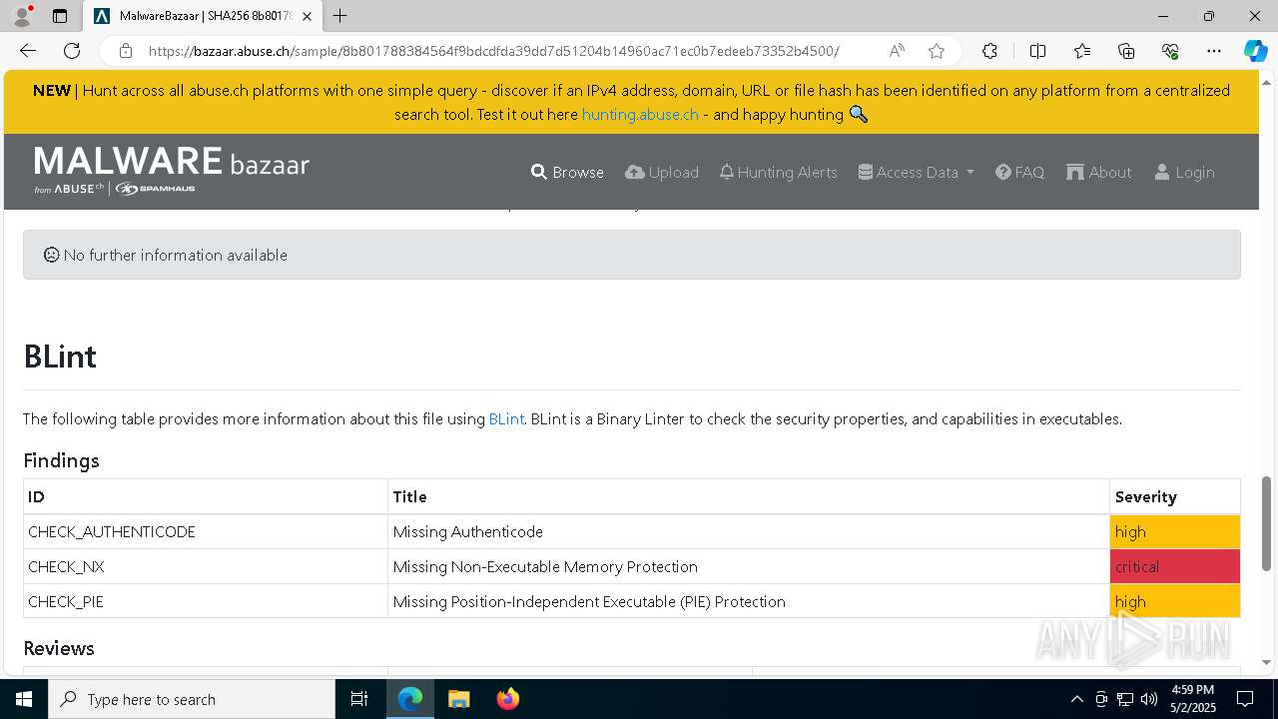Open the tab actions menu icon
Viewport: 1278px width, 719px height.
[60, 16]
